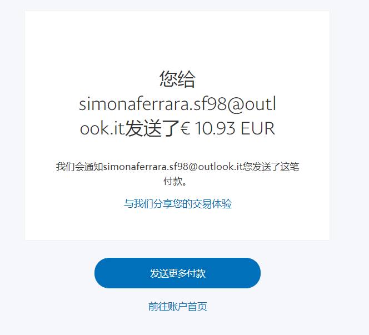Click 您发送了这笔 in the notification sentence
369x335 pixels.
(271, 167)
